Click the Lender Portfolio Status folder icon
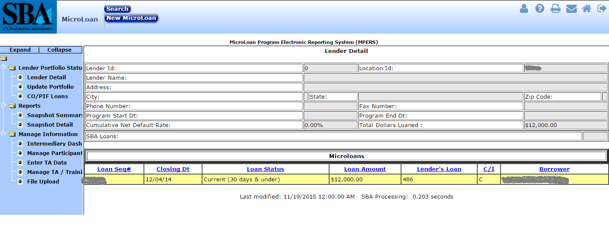This screenshot has width=609, height=230. (x=12, y=68)
